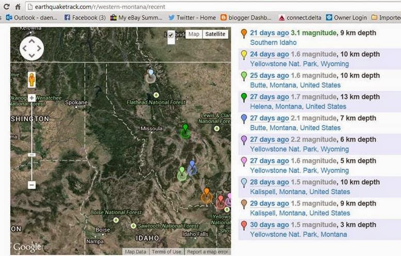
Task: Click light blue Kalispell marker on map
Action: 151,73
